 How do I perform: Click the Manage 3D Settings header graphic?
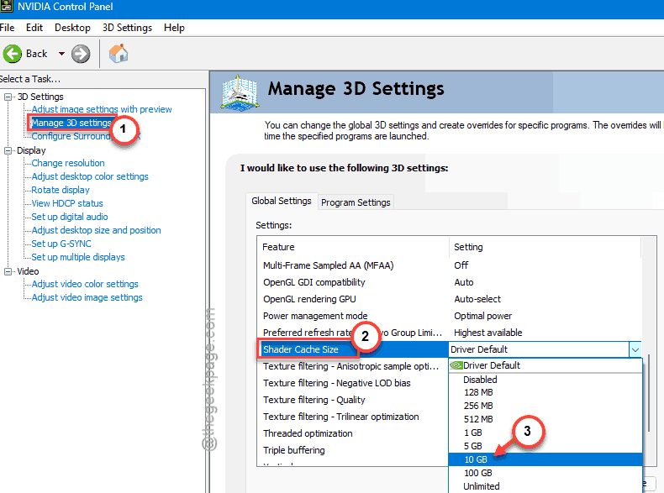(240, 92)
